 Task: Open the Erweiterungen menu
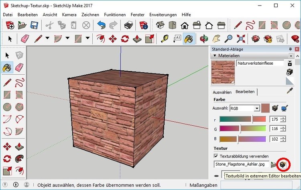point(163,14)
